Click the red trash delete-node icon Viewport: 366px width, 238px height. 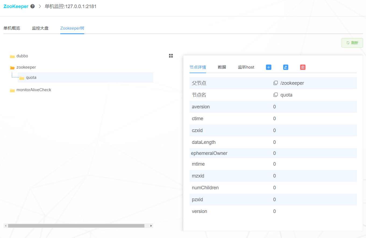[303, 67]
